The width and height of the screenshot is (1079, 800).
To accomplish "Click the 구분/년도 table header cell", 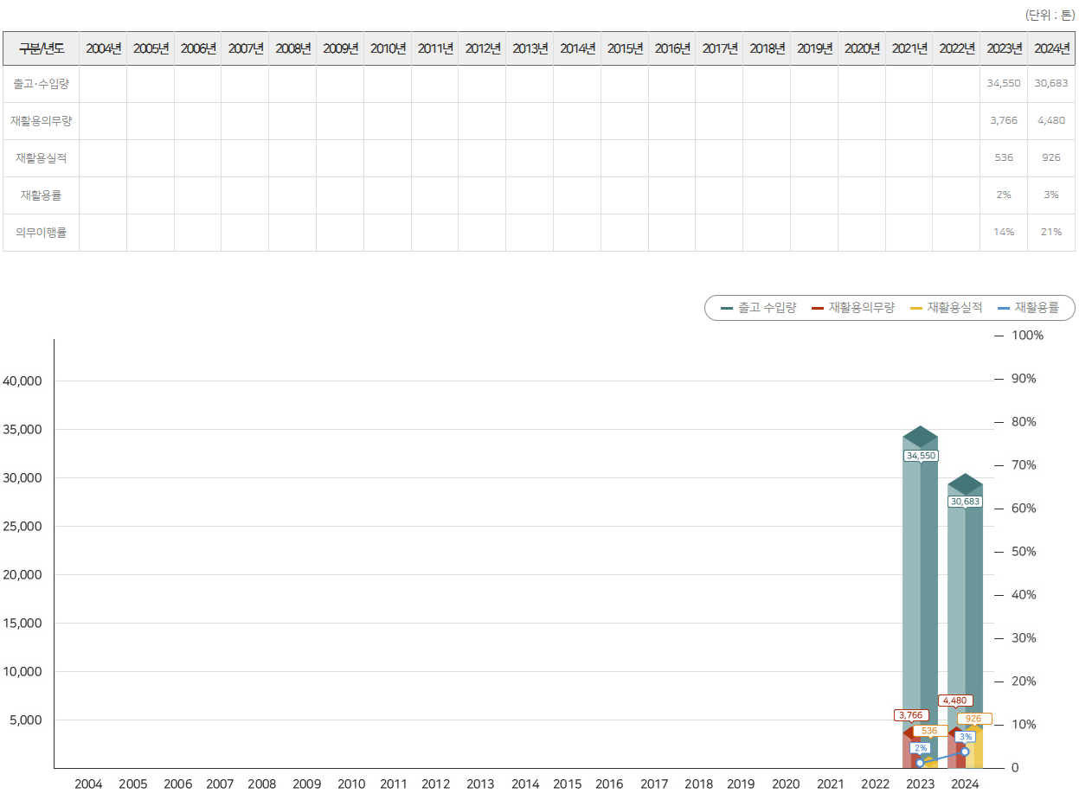I will coord(42,48).
